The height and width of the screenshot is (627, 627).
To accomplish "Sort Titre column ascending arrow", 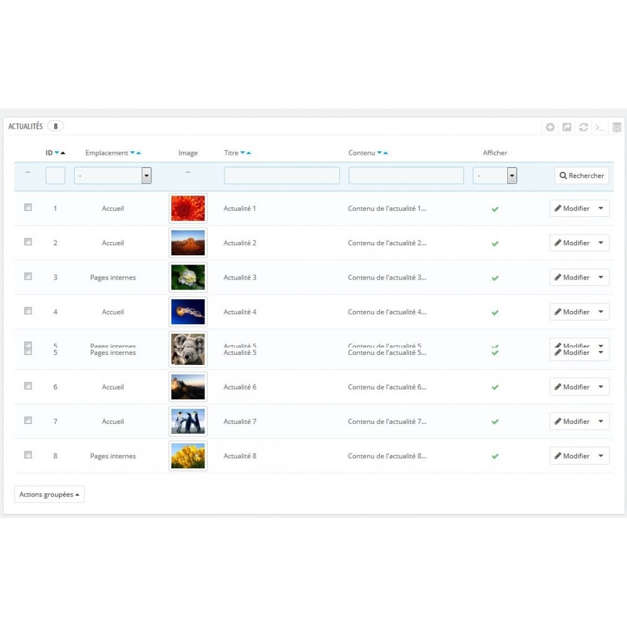I will pyautogui.click(x=248, y=153).
